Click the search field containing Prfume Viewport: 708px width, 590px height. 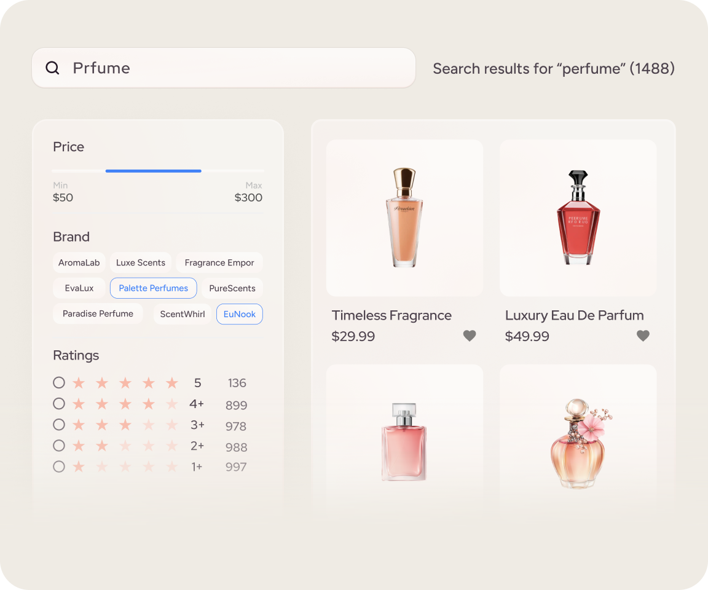click(234, 68)
